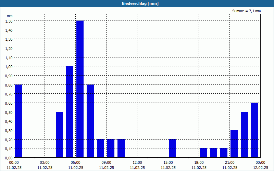Viewport: 274px width, 171px height.
Task: Select the 0,50 y-axis label
Action: coord(9,113)
